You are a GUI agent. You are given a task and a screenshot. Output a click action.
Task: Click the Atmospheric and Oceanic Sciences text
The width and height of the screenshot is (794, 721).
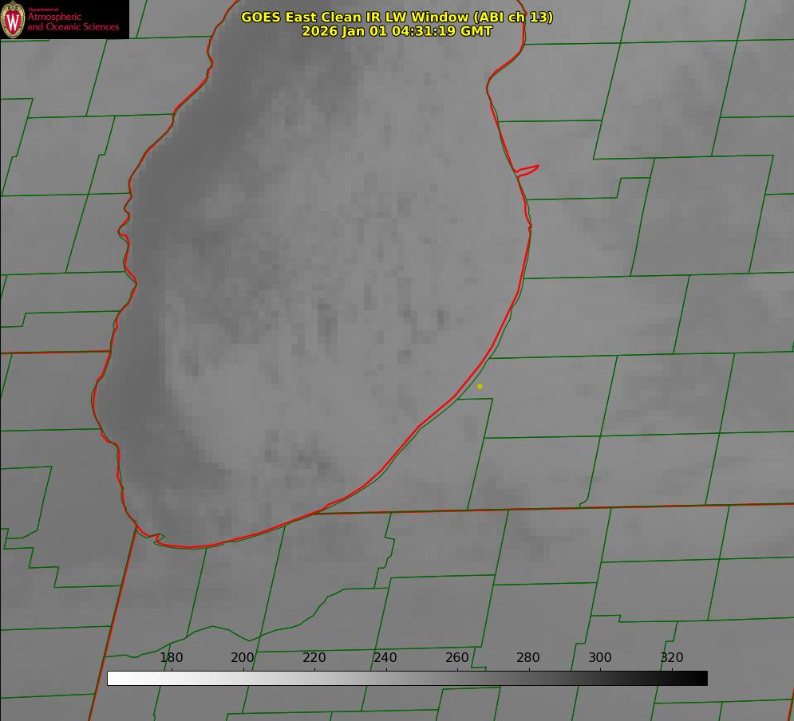point(73,22)
